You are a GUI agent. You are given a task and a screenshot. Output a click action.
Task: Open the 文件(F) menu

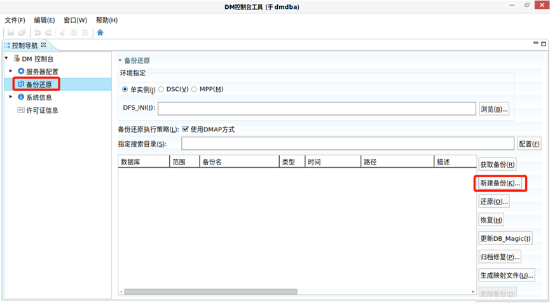(15, 20)
